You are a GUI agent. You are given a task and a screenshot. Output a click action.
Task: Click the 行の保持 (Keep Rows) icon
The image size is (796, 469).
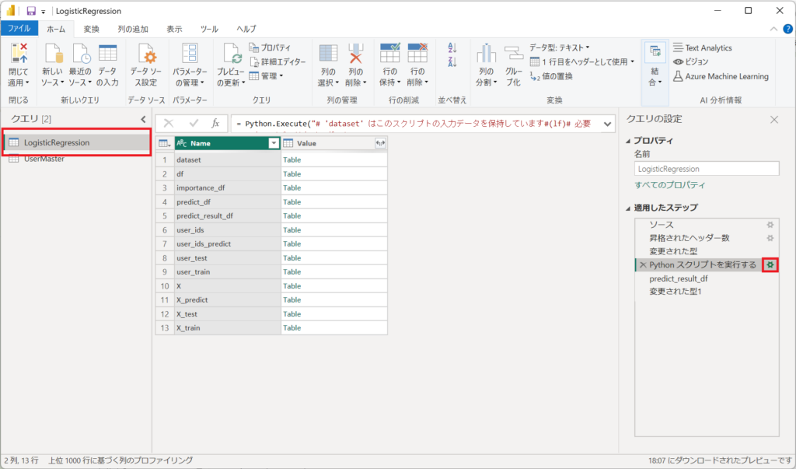[x=390, y=54]
